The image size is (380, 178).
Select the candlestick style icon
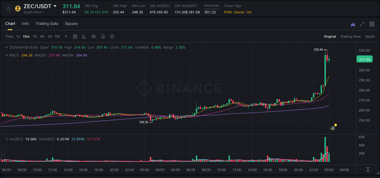[93, 36]
